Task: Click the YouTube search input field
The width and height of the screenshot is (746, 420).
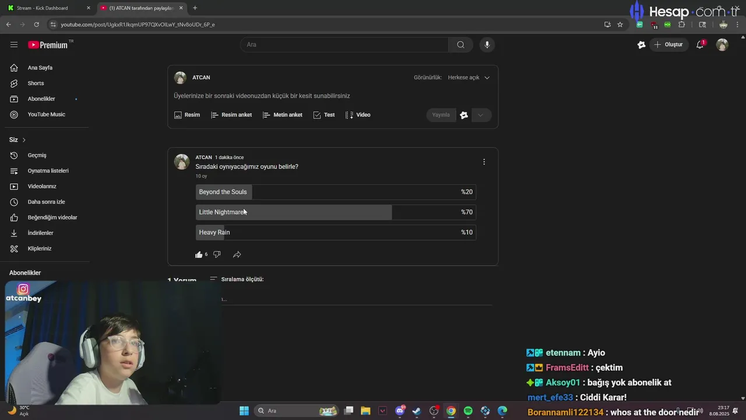Action: click(344, 44)
